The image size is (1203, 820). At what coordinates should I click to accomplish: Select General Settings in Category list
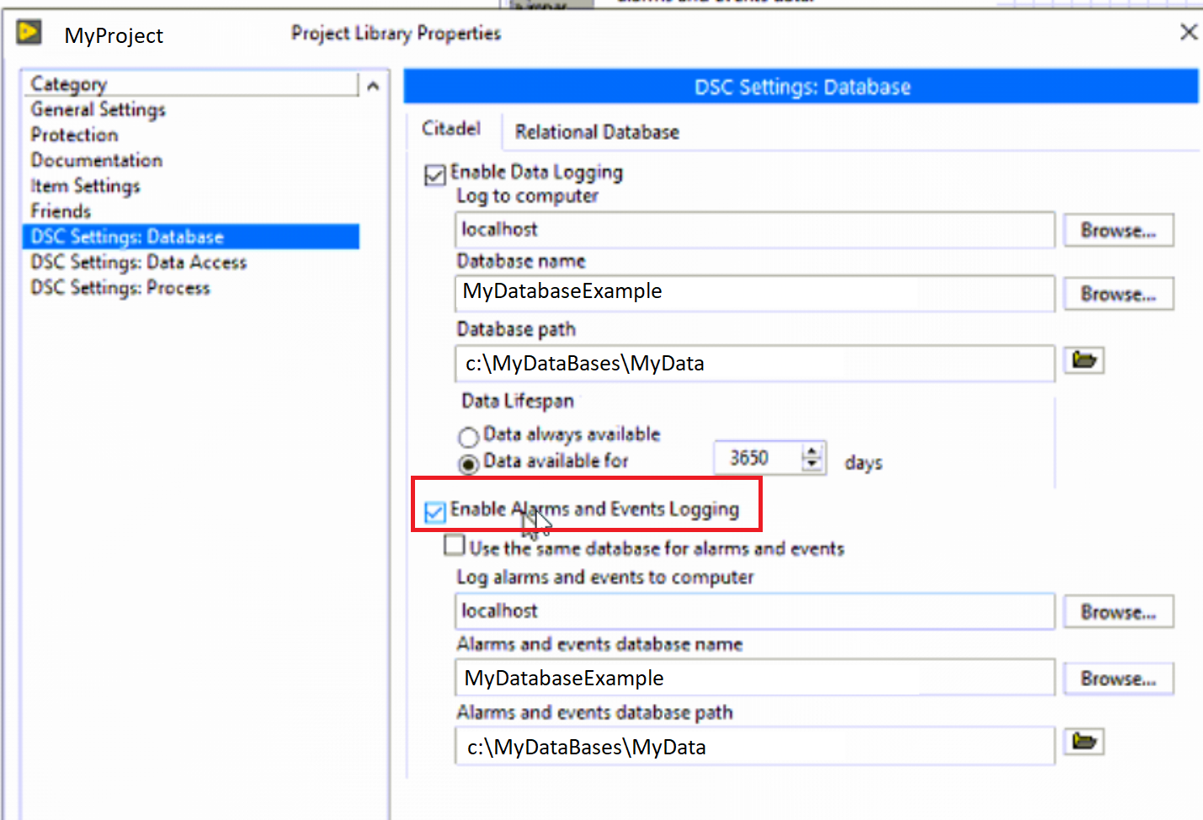(x=98, y=109)
